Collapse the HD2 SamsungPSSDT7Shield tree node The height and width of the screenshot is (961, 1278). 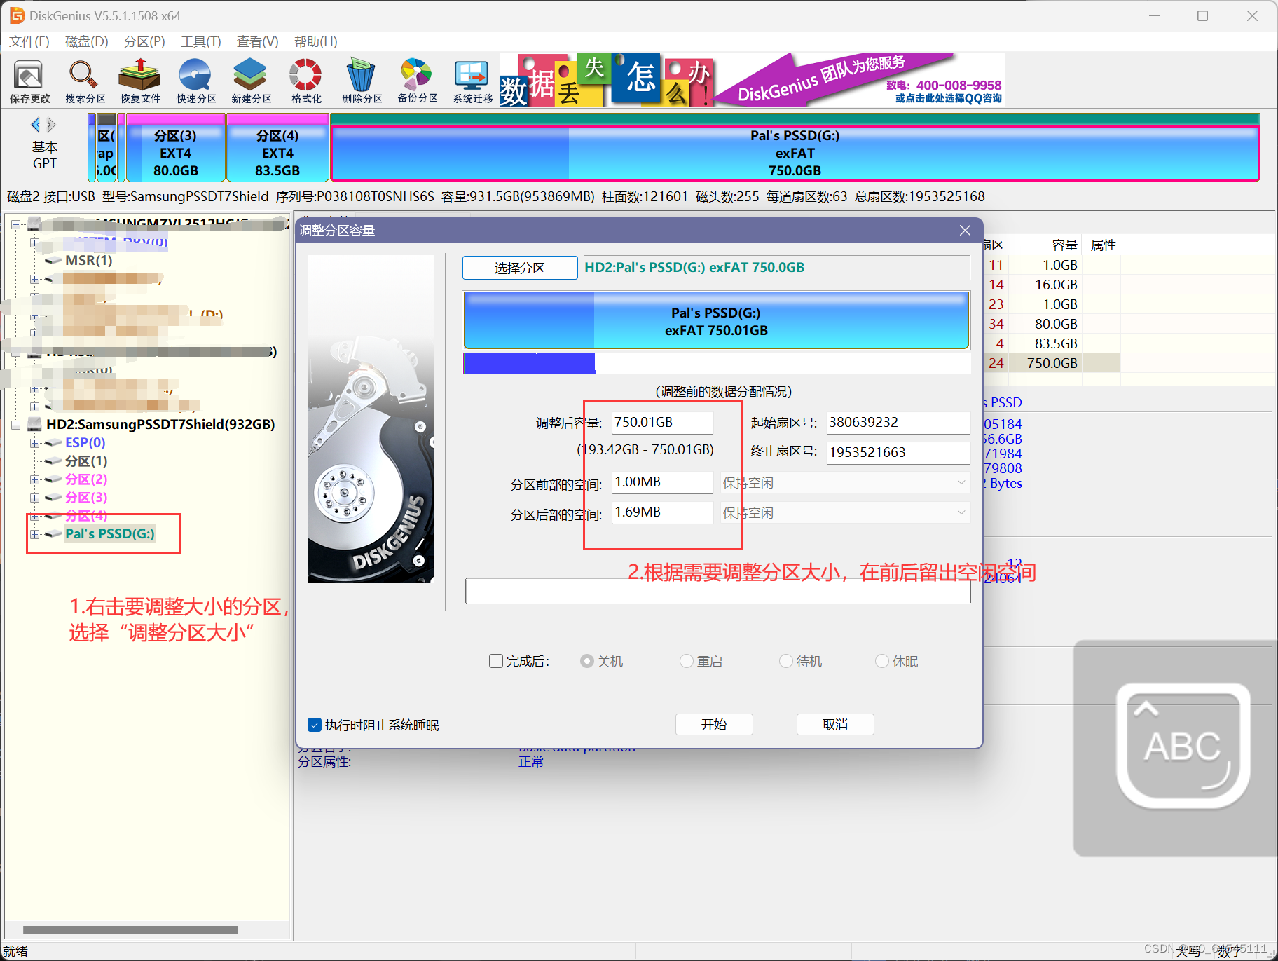(15, 425)
